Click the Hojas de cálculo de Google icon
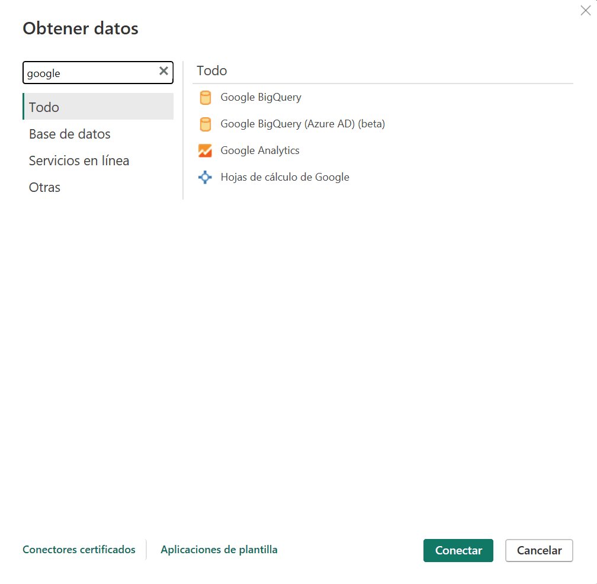This screenshot has height=584, width=597. 204,177
